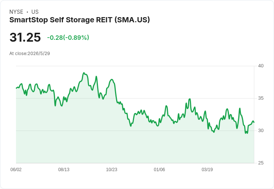Click the -0.28(-0.89%) price change
The height and width of the screenshot is (189, 274).
click(68, 38)
